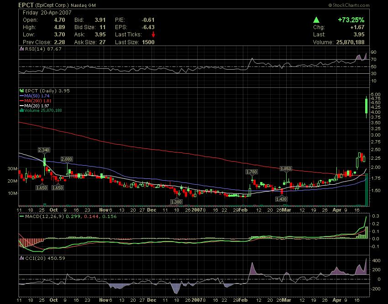
Task: Click the MACD(12,26,9) label
Action: click(x=45, y=217)
